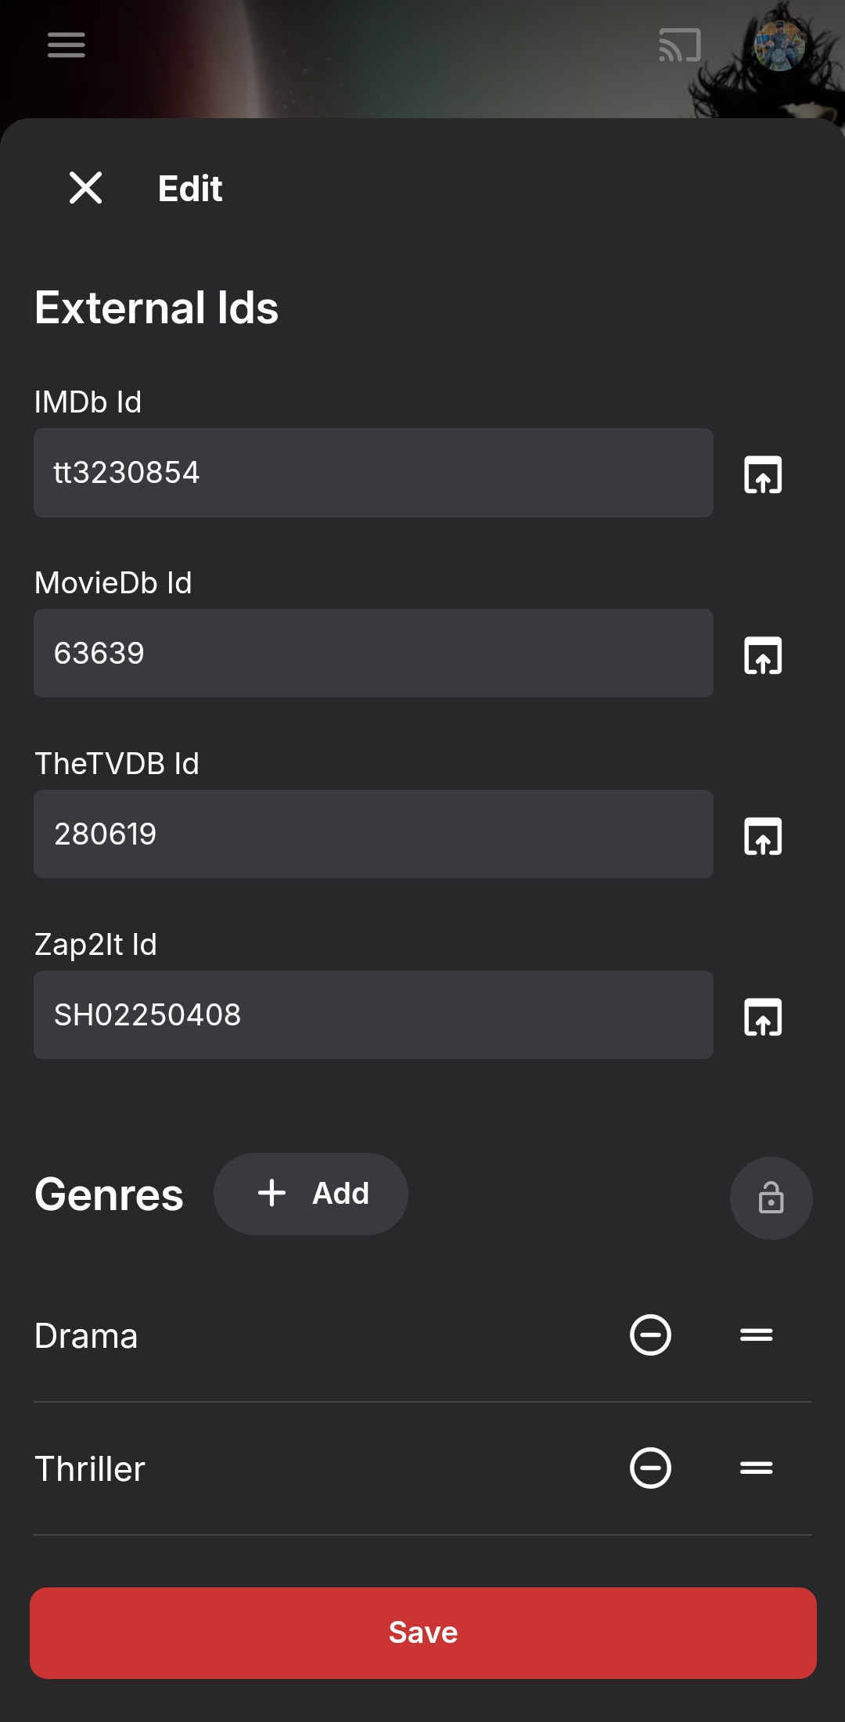845x1722 pixels.
Task: Open the hamburger navigation menu
Action: pyautogui.click(x=67, y=45)
